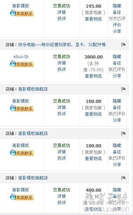Click 投诉 on the 3800.00 order

61,69
